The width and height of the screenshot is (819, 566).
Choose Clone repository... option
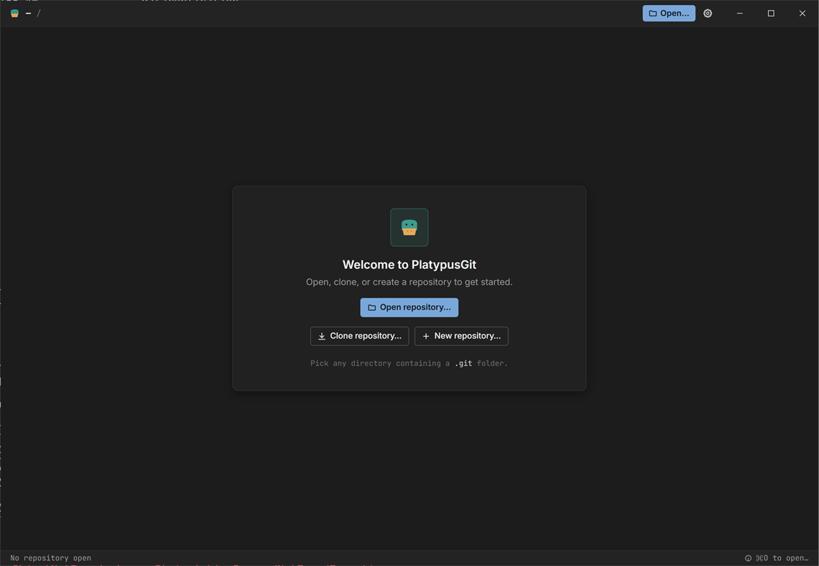(359, 336)
